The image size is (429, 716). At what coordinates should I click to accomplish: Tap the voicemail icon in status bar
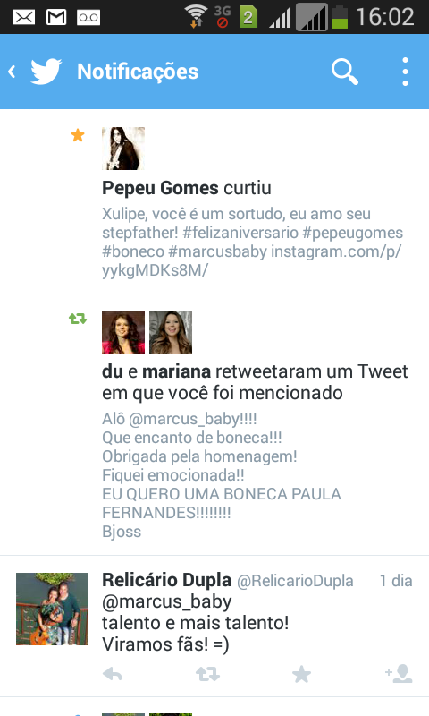[88, 18]
